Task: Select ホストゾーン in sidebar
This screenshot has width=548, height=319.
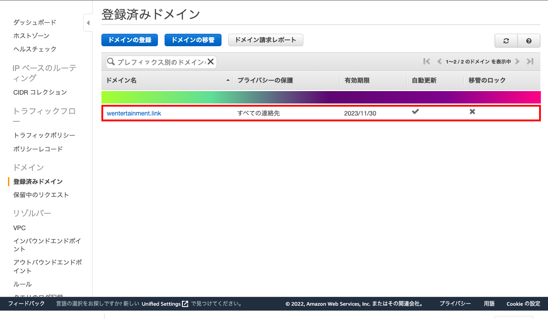Action: [31, 36]
